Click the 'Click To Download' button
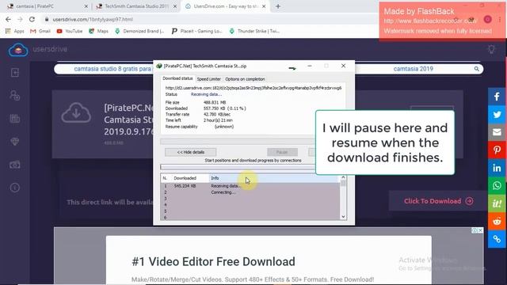The width and height of the screenshot is (507, 285). coord(438,201)
